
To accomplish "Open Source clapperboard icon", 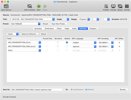I will [x=6, y=6].
